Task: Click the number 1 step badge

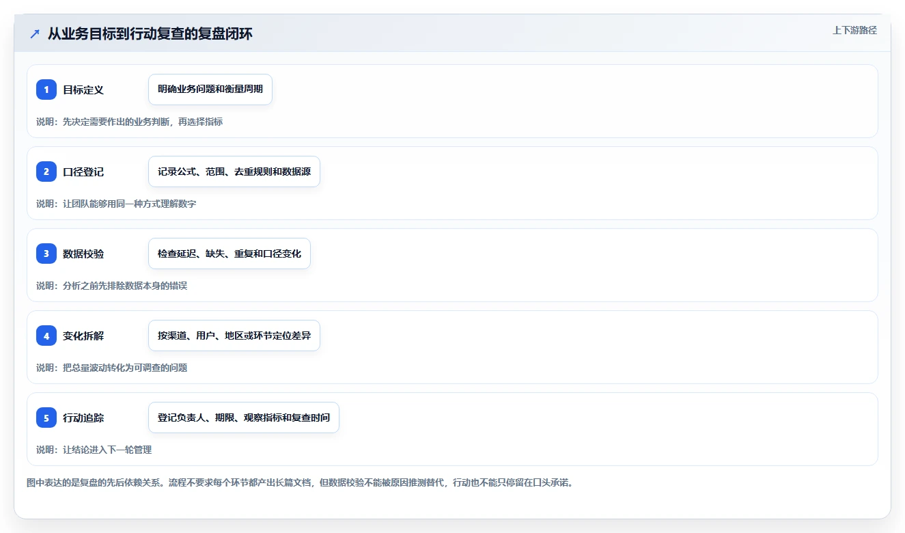Action: point(46,90)
